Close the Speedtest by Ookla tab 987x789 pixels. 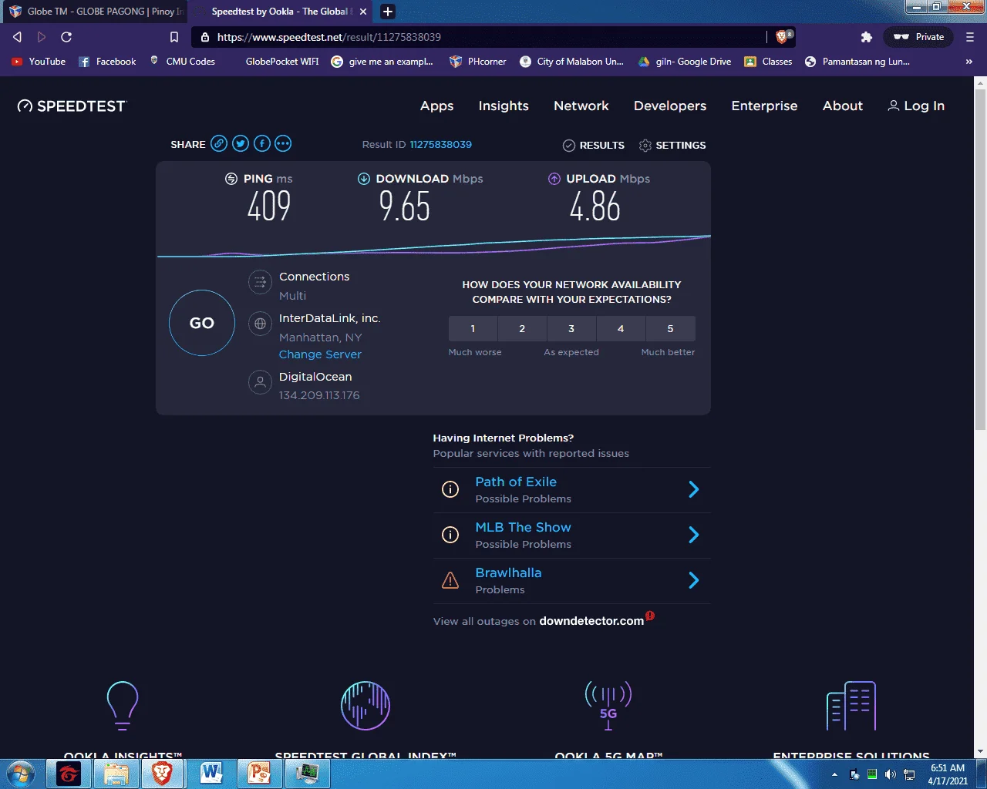[363, 12]
